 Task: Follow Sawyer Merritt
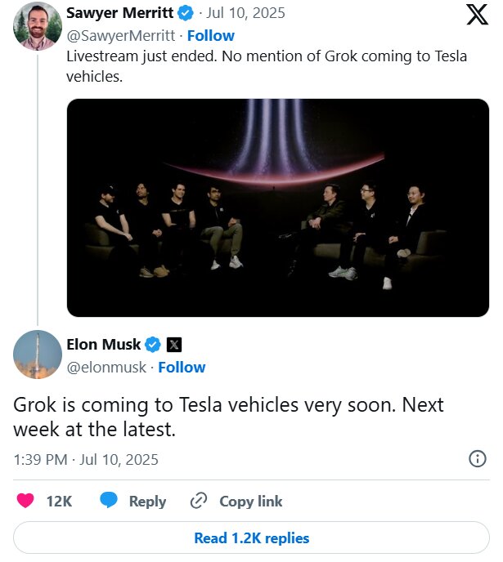(210, 35)
